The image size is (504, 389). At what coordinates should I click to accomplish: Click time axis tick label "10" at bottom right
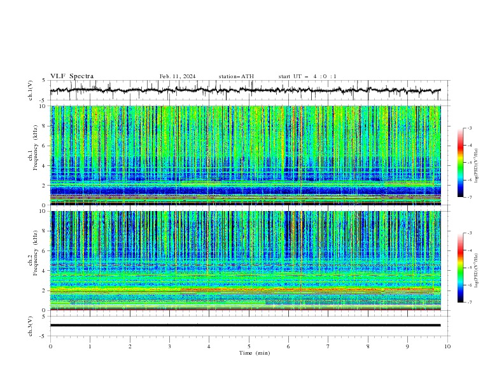pyautogui.click(x=447, y=346)
